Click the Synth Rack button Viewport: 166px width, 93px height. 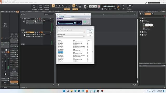tap(46, 7)
